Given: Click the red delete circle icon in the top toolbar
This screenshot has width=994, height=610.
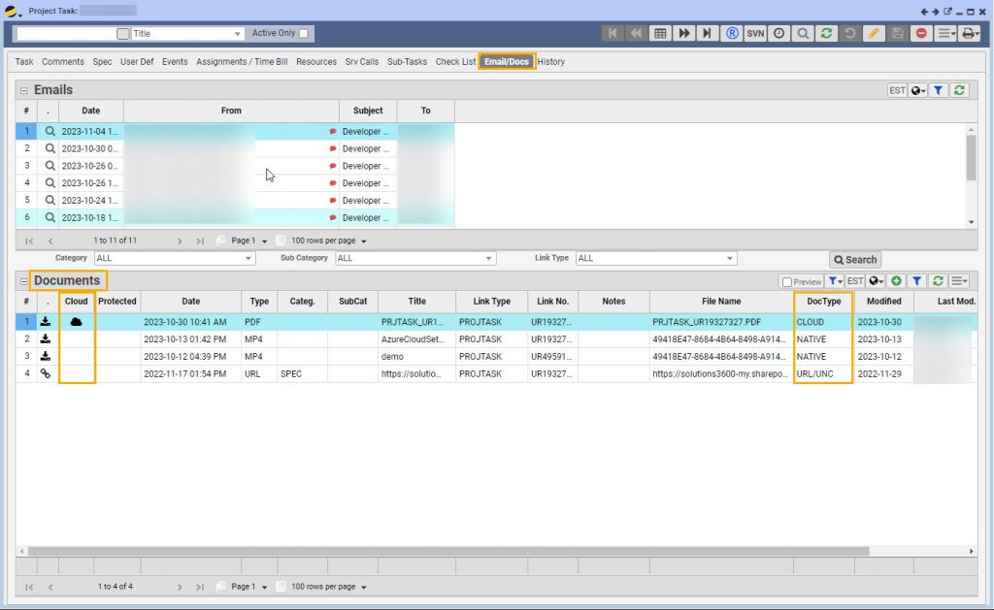Looking at the screenshot, I should tap(920, 33).
